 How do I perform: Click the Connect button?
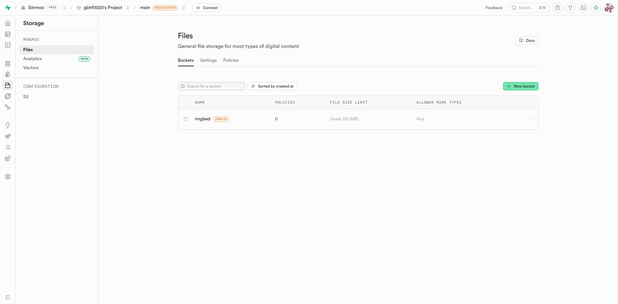(207, 8)
